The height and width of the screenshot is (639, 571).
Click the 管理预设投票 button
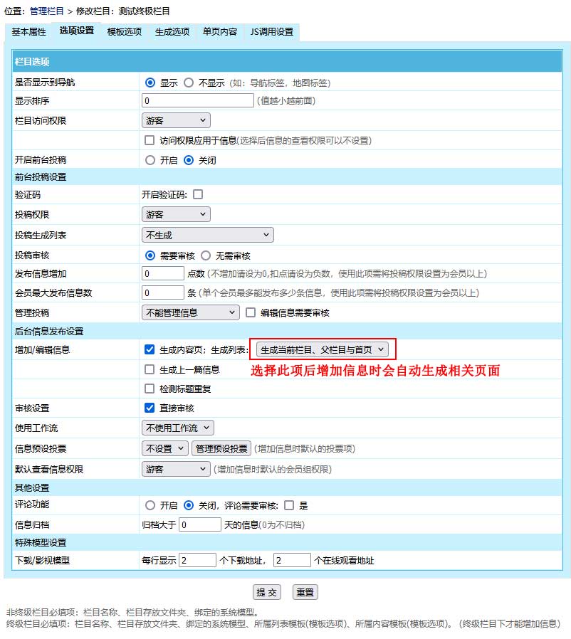pos(221,448)
